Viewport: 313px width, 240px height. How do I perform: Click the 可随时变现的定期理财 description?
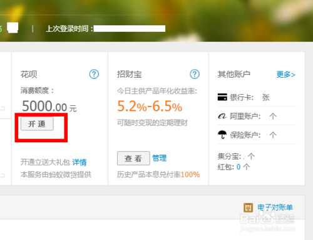click(x=152, y=123)
